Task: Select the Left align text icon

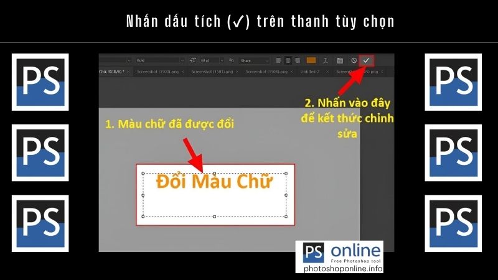Action: point(278,60)
